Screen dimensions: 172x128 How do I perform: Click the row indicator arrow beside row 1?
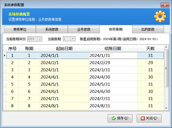[x=4, y=56]
